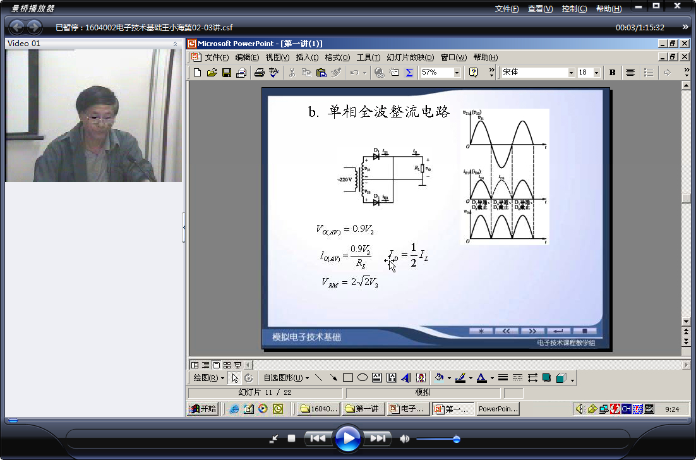Open 自选图形(U) AutoShapes dropdown
696x460 pixels.
(x=286, y=378)
